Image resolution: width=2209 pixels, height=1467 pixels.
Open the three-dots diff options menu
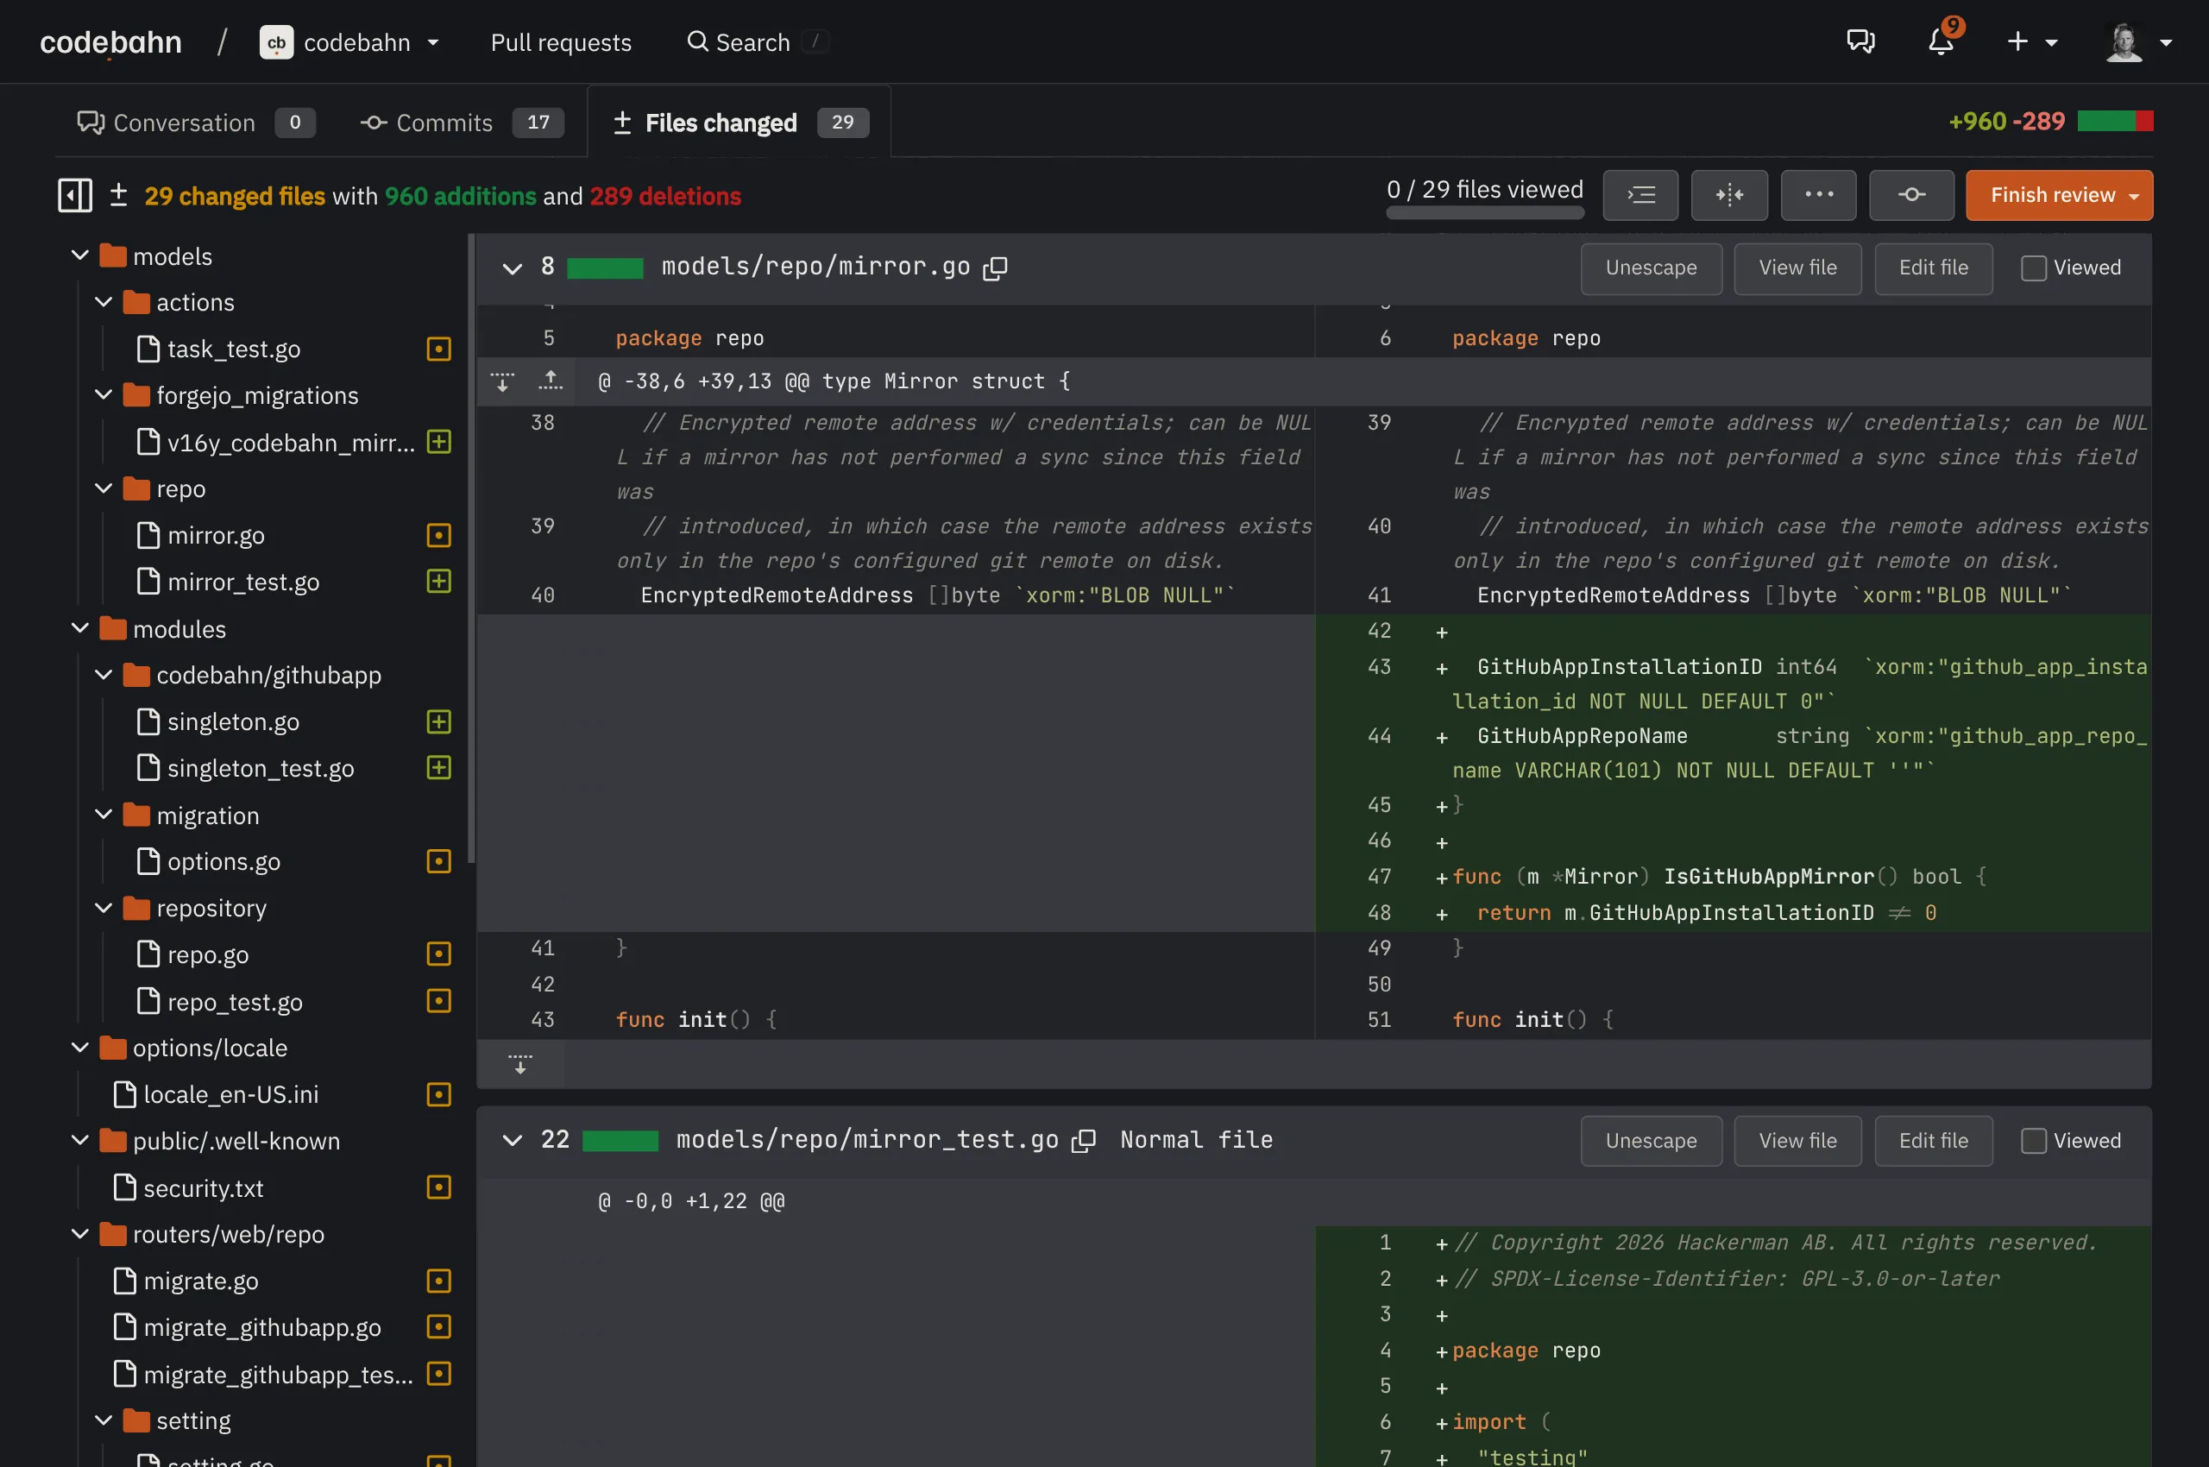tap(1818, 196)
